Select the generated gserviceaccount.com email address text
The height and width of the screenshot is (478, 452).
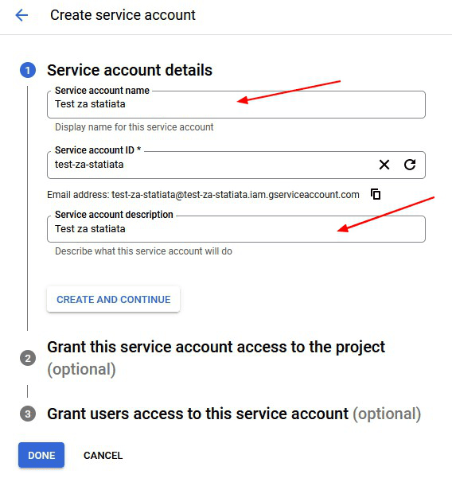(235, 195)
